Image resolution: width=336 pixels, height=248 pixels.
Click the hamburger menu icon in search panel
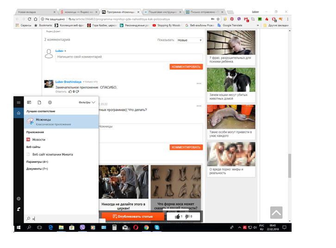19,102
